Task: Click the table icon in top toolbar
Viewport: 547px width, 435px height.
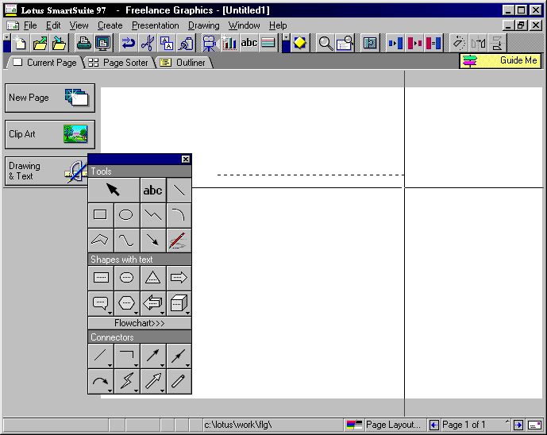Action: coord(268,43)
